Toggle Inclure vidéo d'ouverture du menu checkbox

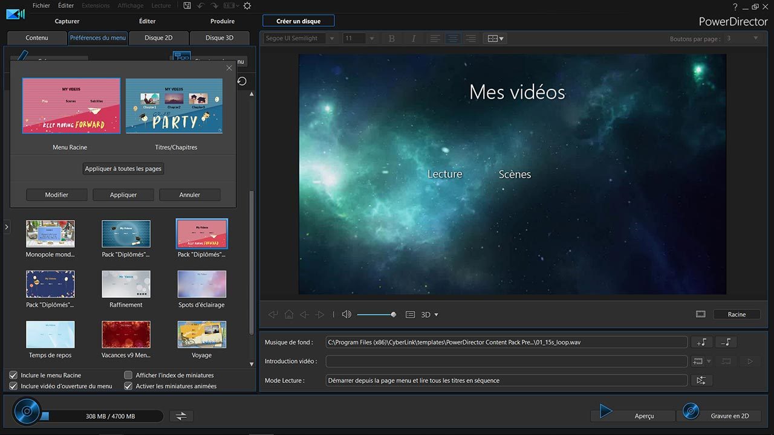[13, 386]
